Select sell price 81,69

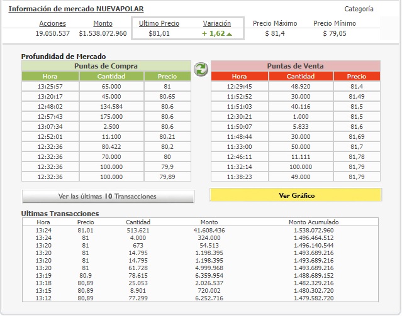(357, 137)
